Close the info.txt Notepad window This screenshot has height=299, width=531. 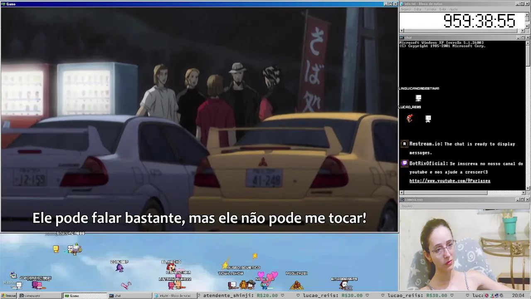(x=528, y=4)
